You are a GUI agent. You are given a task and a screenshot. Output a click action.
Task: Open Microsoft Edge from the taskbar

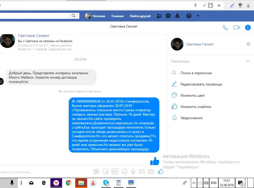click(43, 183)
